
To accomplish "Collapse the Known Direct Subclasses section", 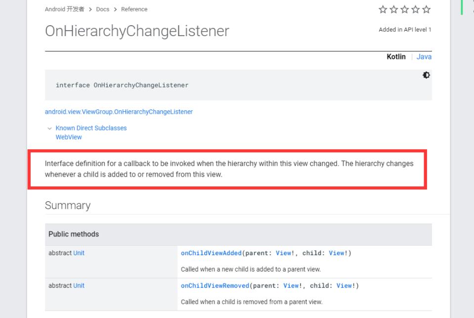I will (x=49, y=128).
